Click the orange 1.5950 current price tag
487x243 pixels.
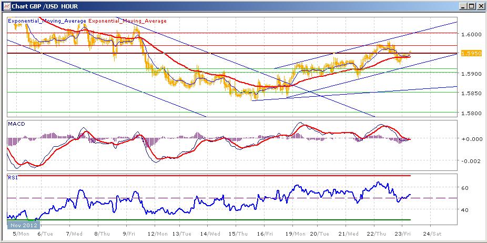point(471,54)
